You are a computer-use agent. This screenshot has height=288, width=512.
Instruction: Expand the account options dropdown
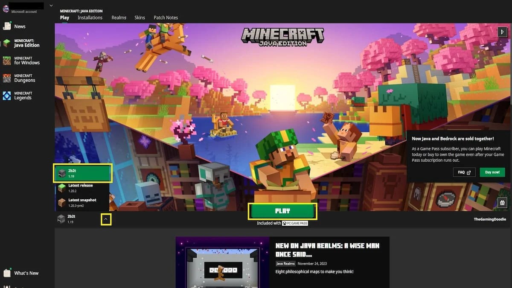tap(50, 5)
